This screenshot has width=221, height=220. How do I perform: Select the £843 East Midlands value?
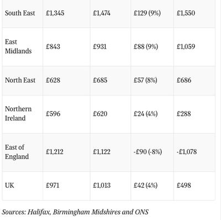point(53,47)
